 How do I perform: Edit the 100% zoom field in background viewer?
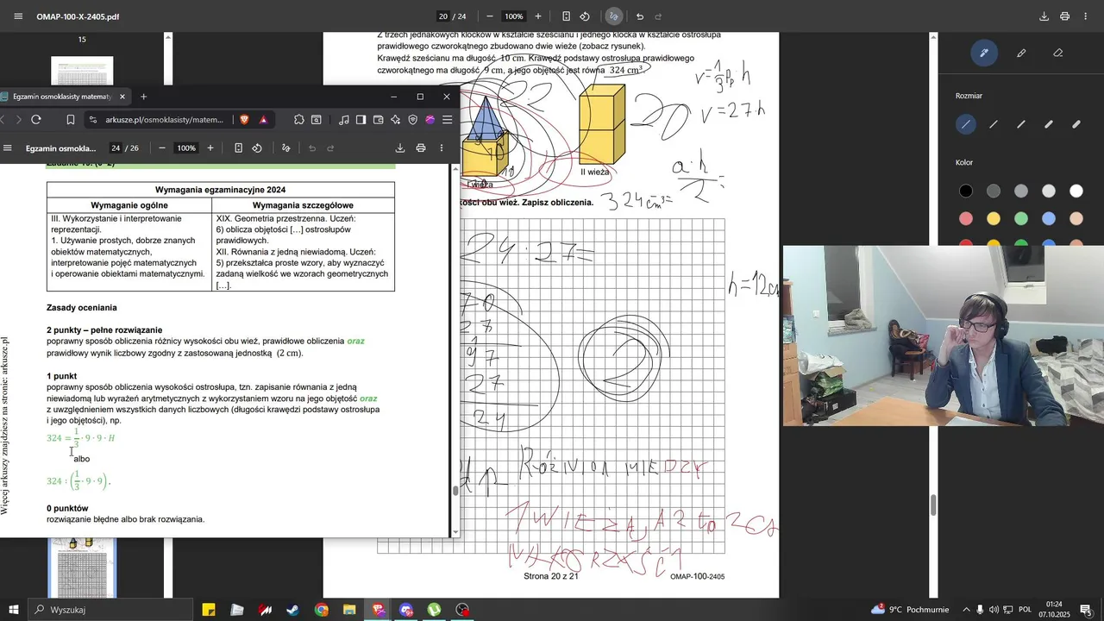[x=514, y=16]
